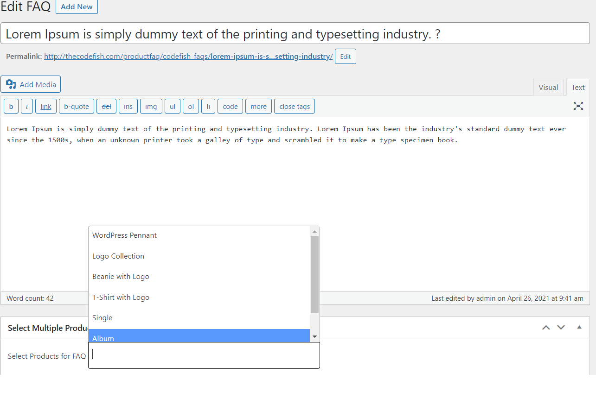
Task: Click the b-quote quicktag button
Action: pos(77,106)
